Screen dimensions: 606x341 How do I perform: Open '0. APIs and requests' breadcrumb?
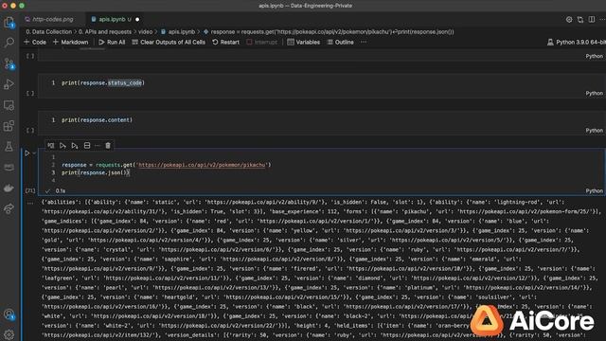pyautogui.click(x=105, y=32)
